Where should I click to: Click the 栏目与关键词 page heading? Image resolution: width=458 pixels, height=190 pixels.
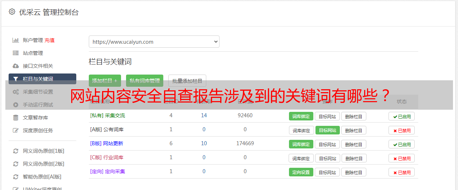tap(110, 62)
